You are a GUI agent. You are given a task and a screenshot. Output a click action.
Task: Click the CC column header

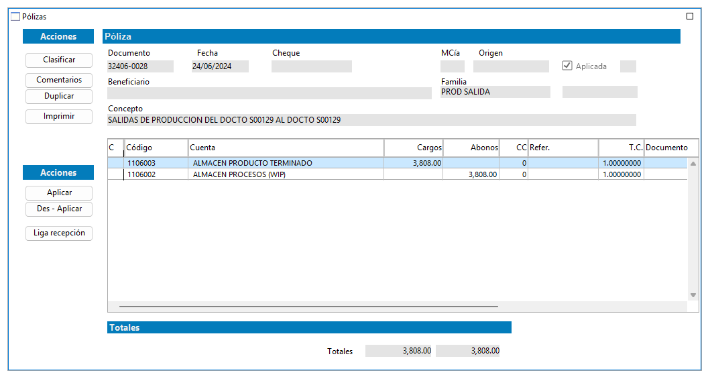coord(514,148)
